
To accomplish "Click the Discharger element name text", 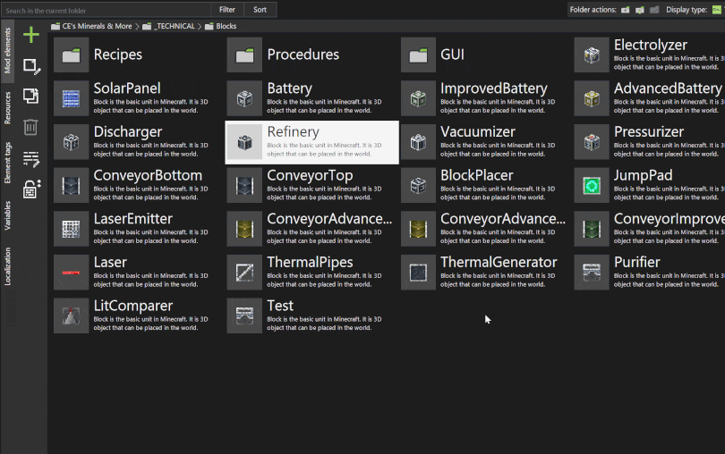I will [128, 132].
